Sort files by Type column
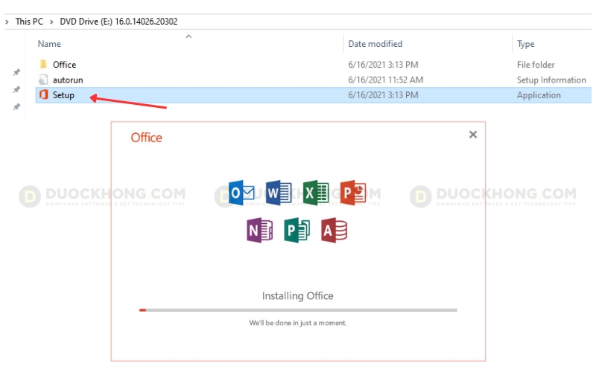The height and width of the screenshot is (372, 596). tap(526, 44)
